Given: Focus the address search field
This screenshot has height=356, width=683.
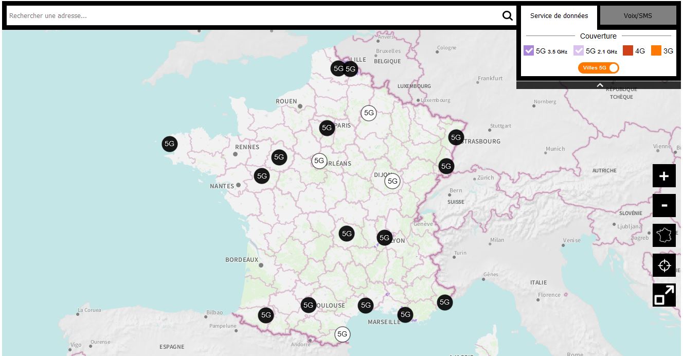Looking at the screenshot, I should (252, 16).
